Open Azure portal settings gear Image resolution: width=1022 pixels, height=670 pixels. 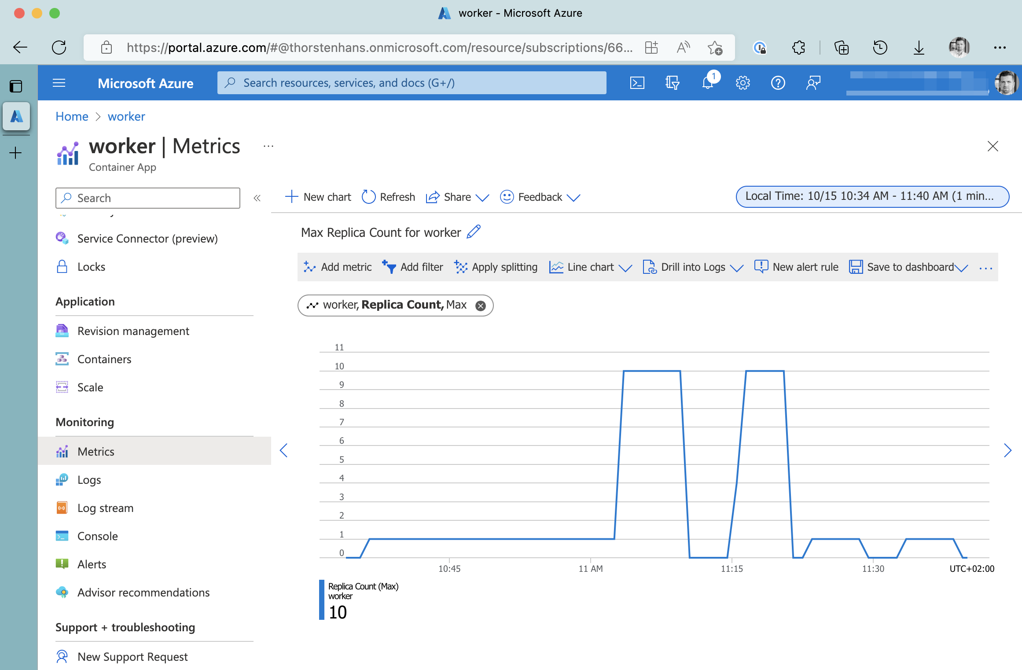point(743,83)
